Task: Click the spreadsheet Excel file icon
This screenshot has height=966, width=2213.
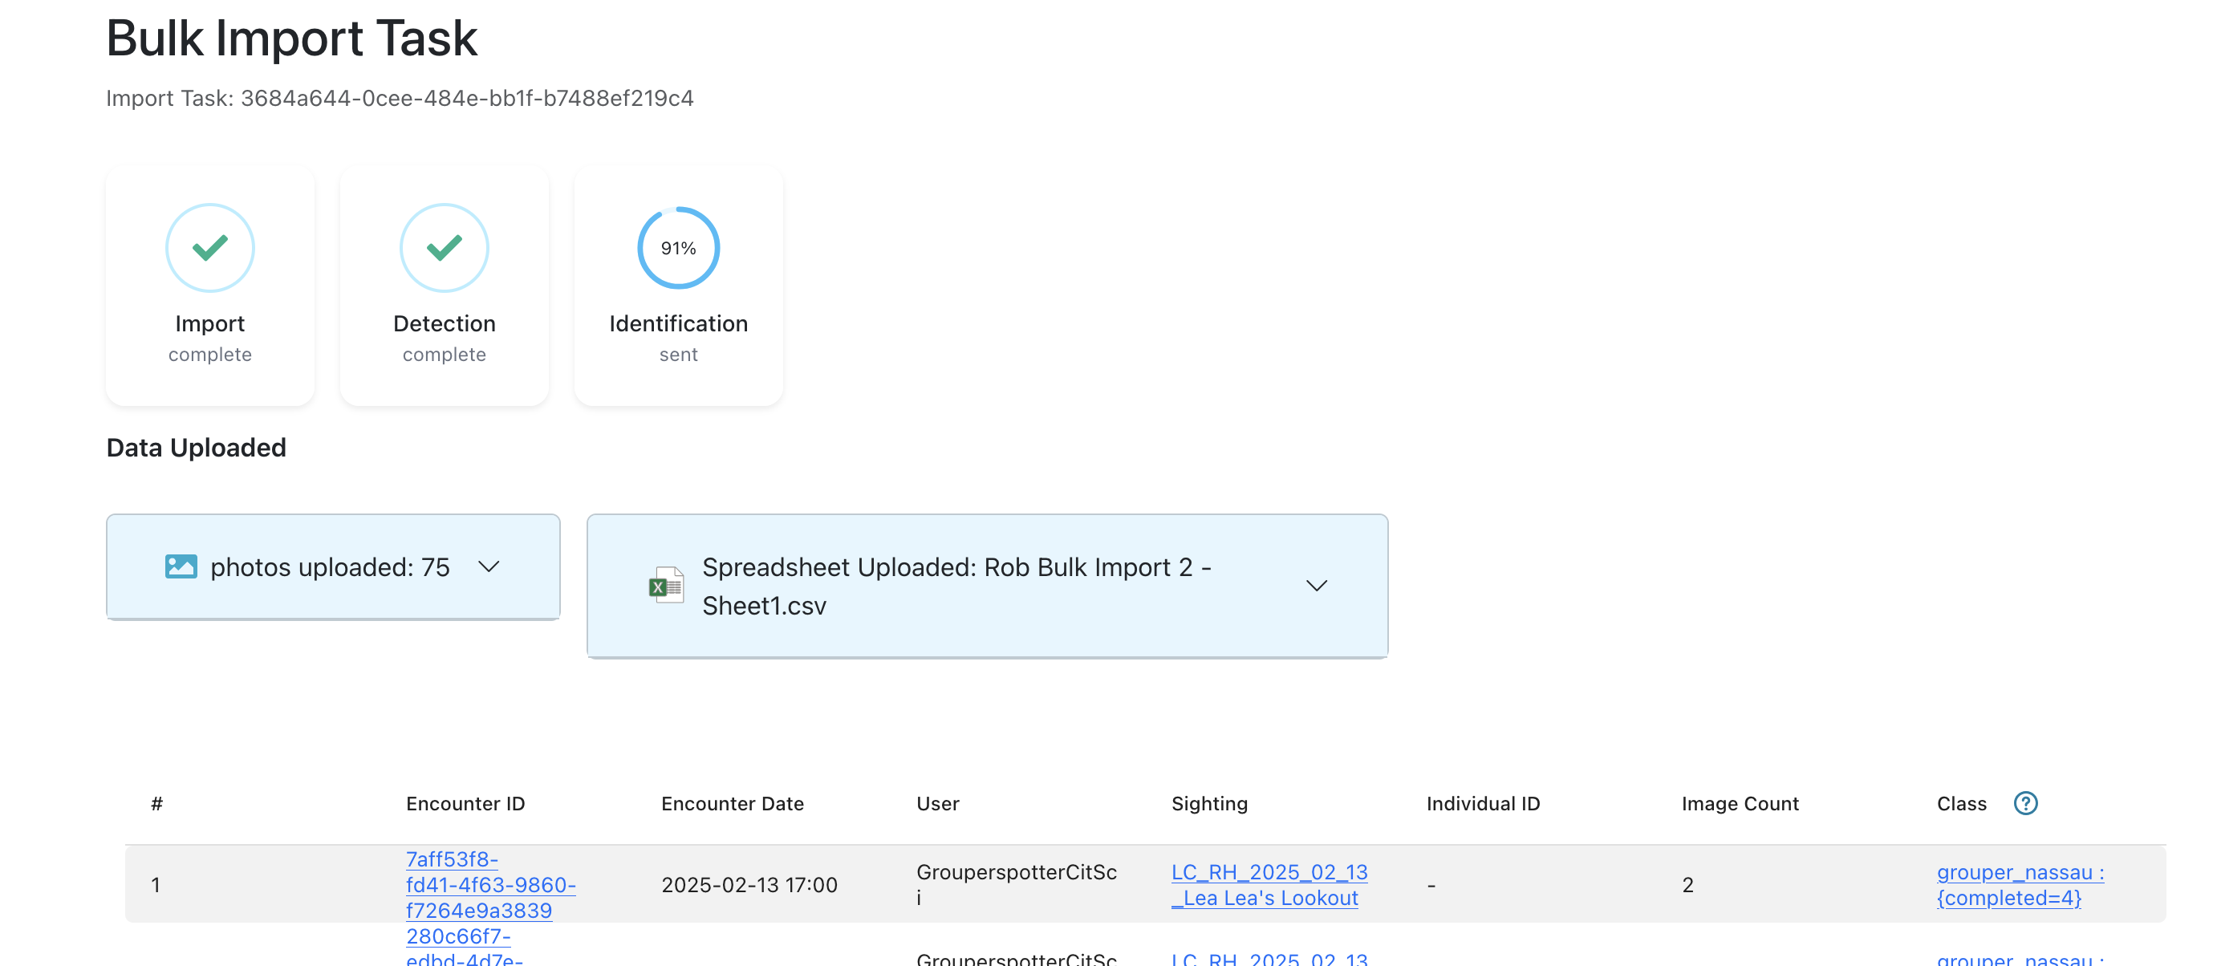Action: click(667, 586)
